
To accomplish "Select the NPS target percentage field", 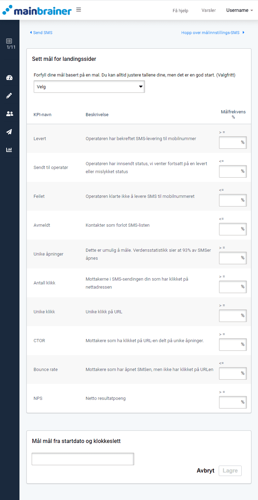I will (x=230, y=402).
